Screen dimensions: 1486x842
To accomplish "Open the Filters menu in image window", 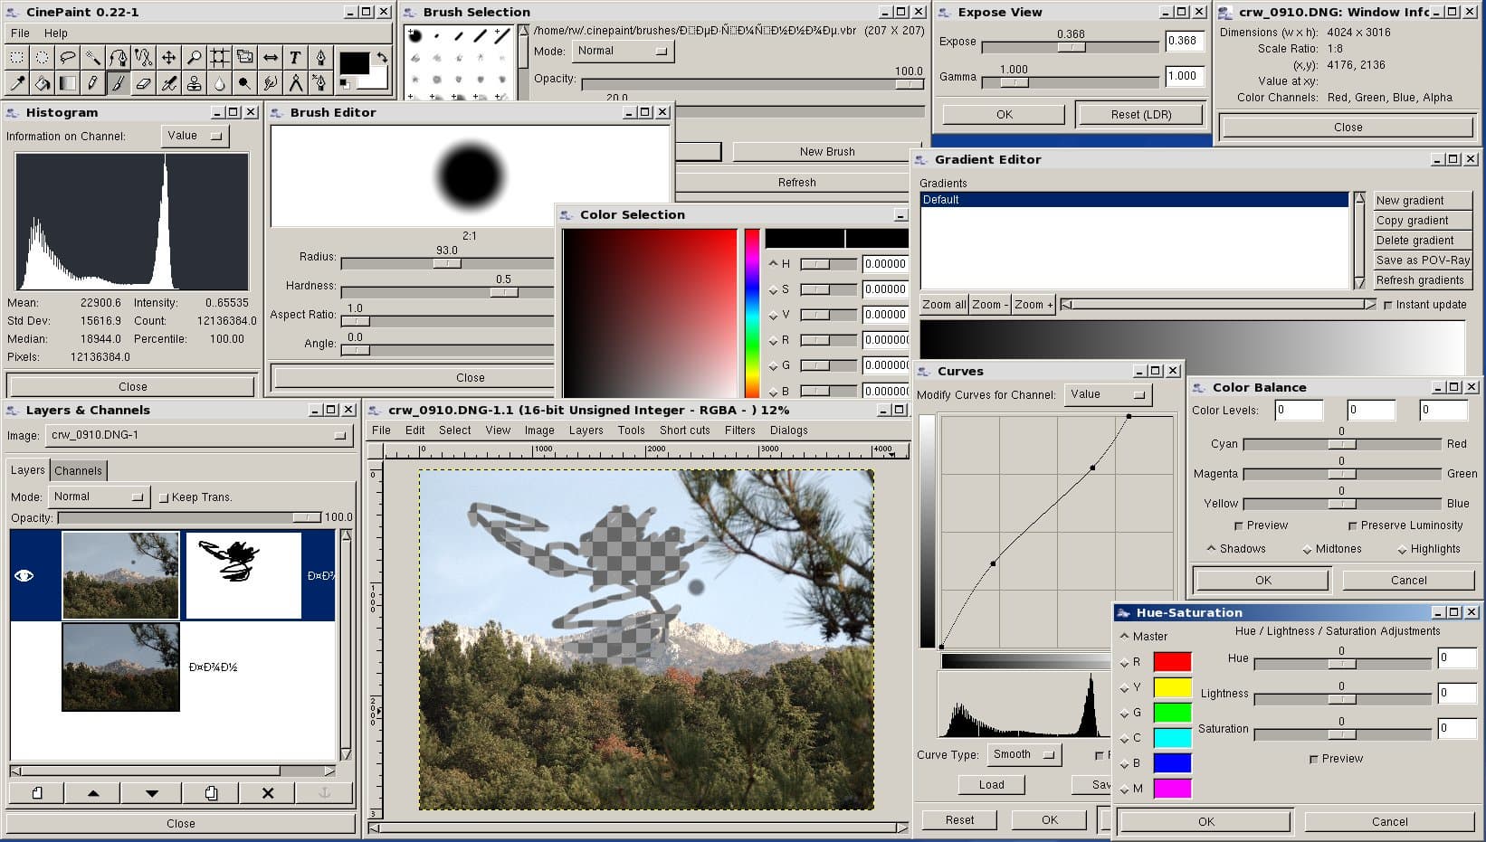I will 739,430.
